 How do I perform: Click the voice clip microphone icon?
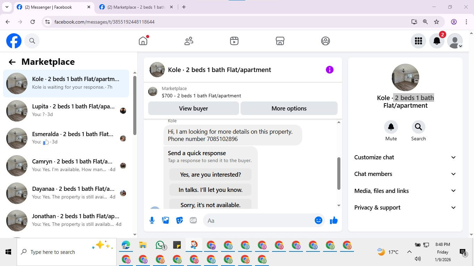[152, 220]
